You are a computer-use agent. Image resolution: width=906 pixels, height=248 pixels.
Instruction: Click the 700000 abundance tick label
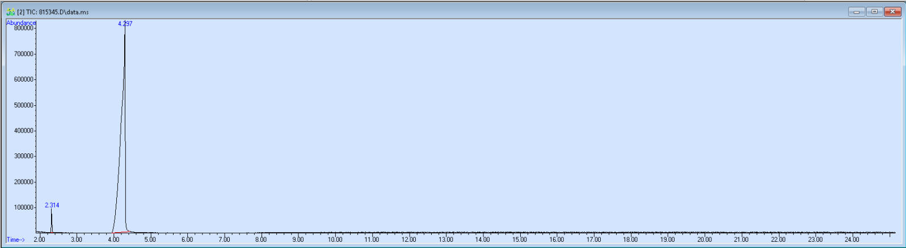pyautogui.click(x=24, y=54)
